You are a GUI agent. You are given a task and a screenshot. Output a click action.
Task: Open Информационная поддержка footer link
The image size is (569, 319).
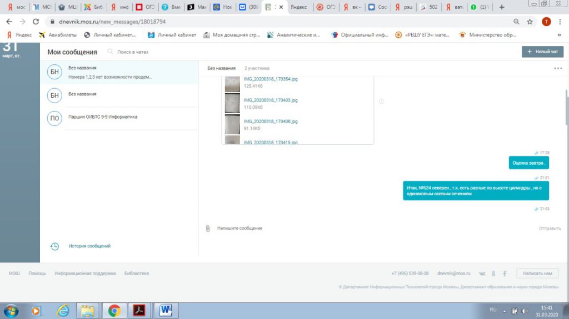point(85,274)
